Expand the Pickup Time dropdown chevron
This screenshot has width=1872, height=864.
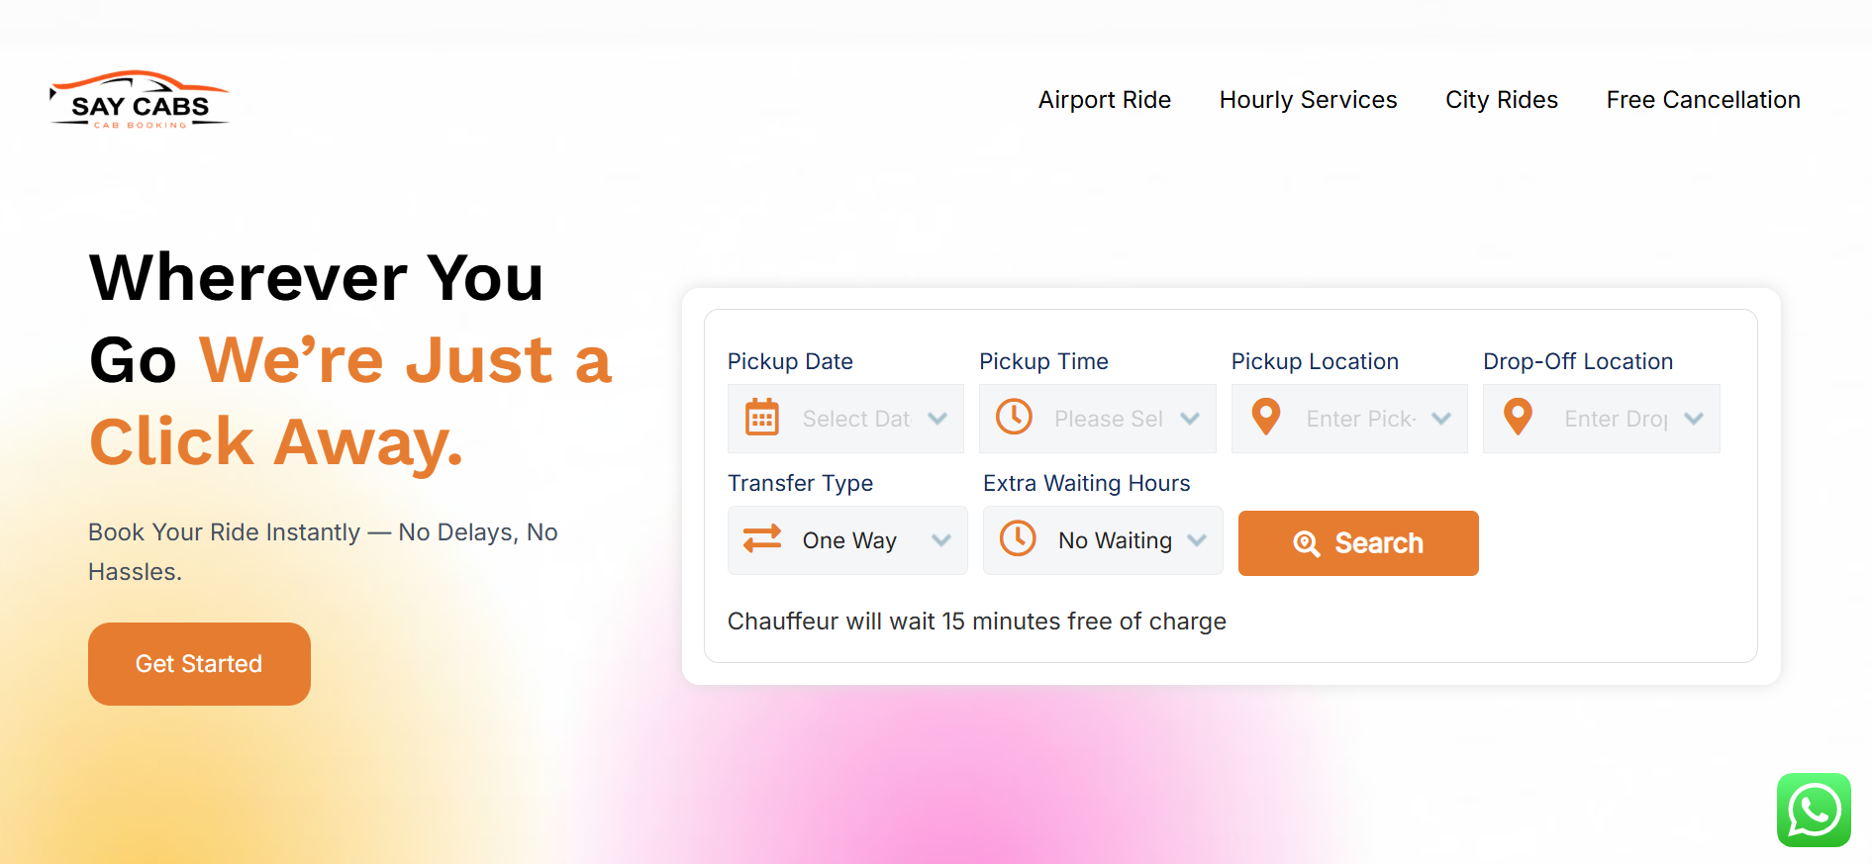[1190, 419]
